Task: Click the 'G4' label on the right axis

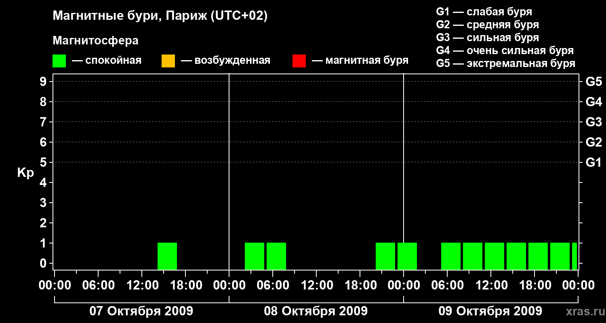Action: (x=593, y=102)
